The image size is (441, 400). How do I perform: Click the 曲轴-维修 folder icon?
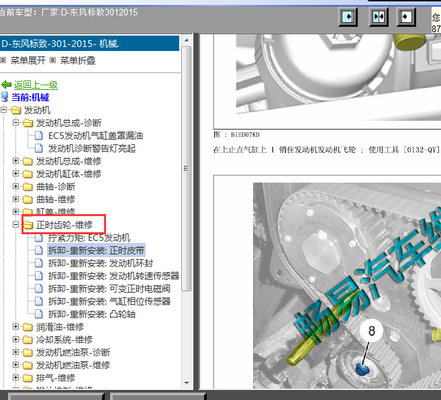[28, 199]
